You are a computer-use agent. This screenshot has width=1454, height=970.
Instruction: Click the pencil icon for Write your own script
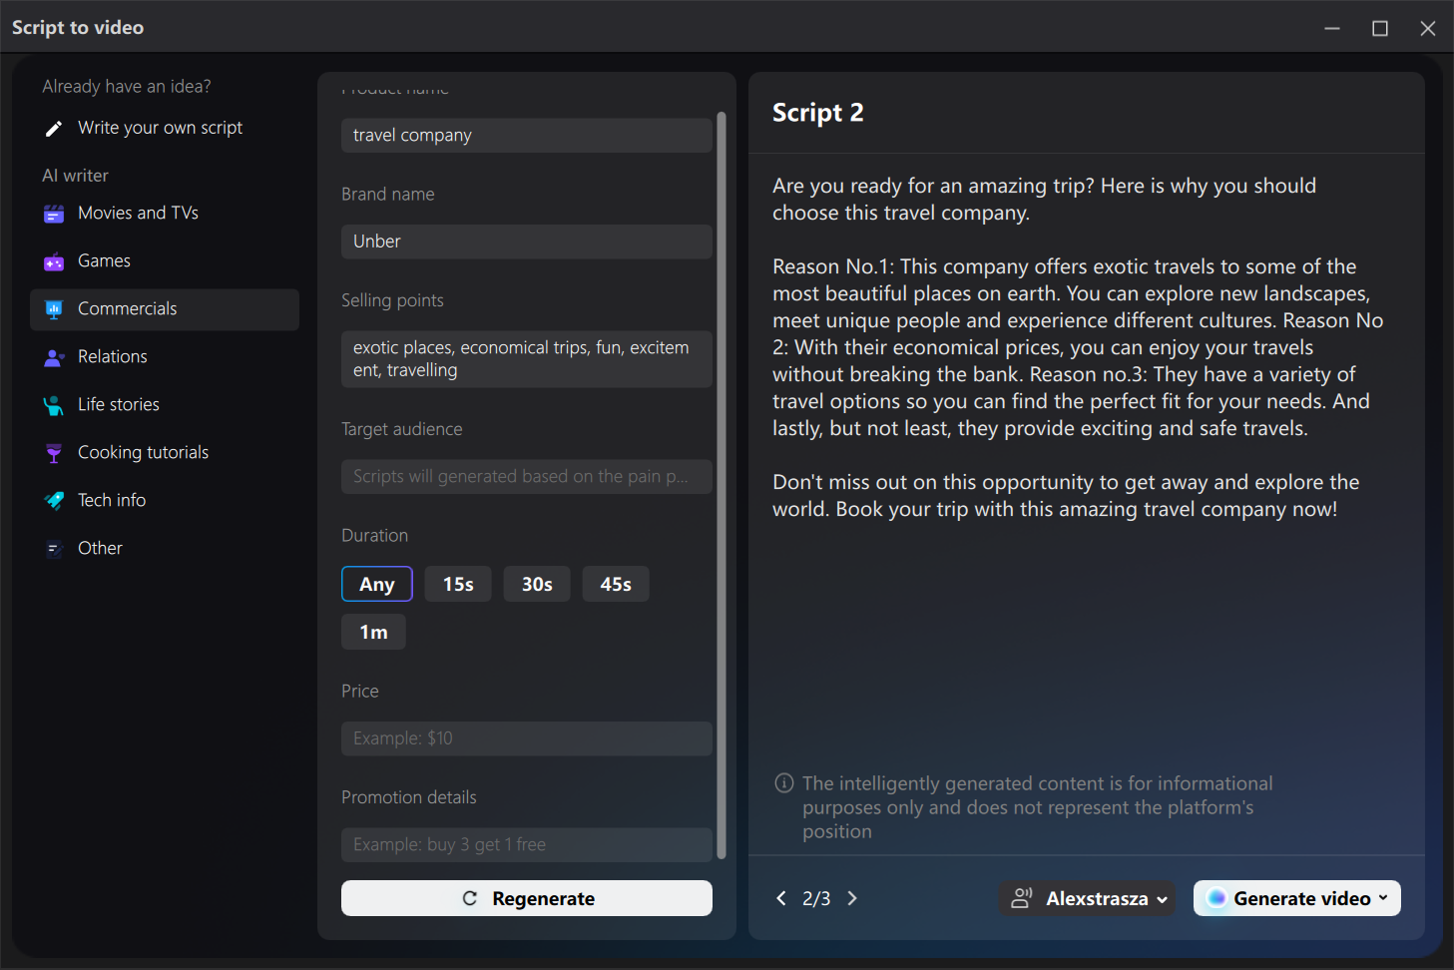54,129
